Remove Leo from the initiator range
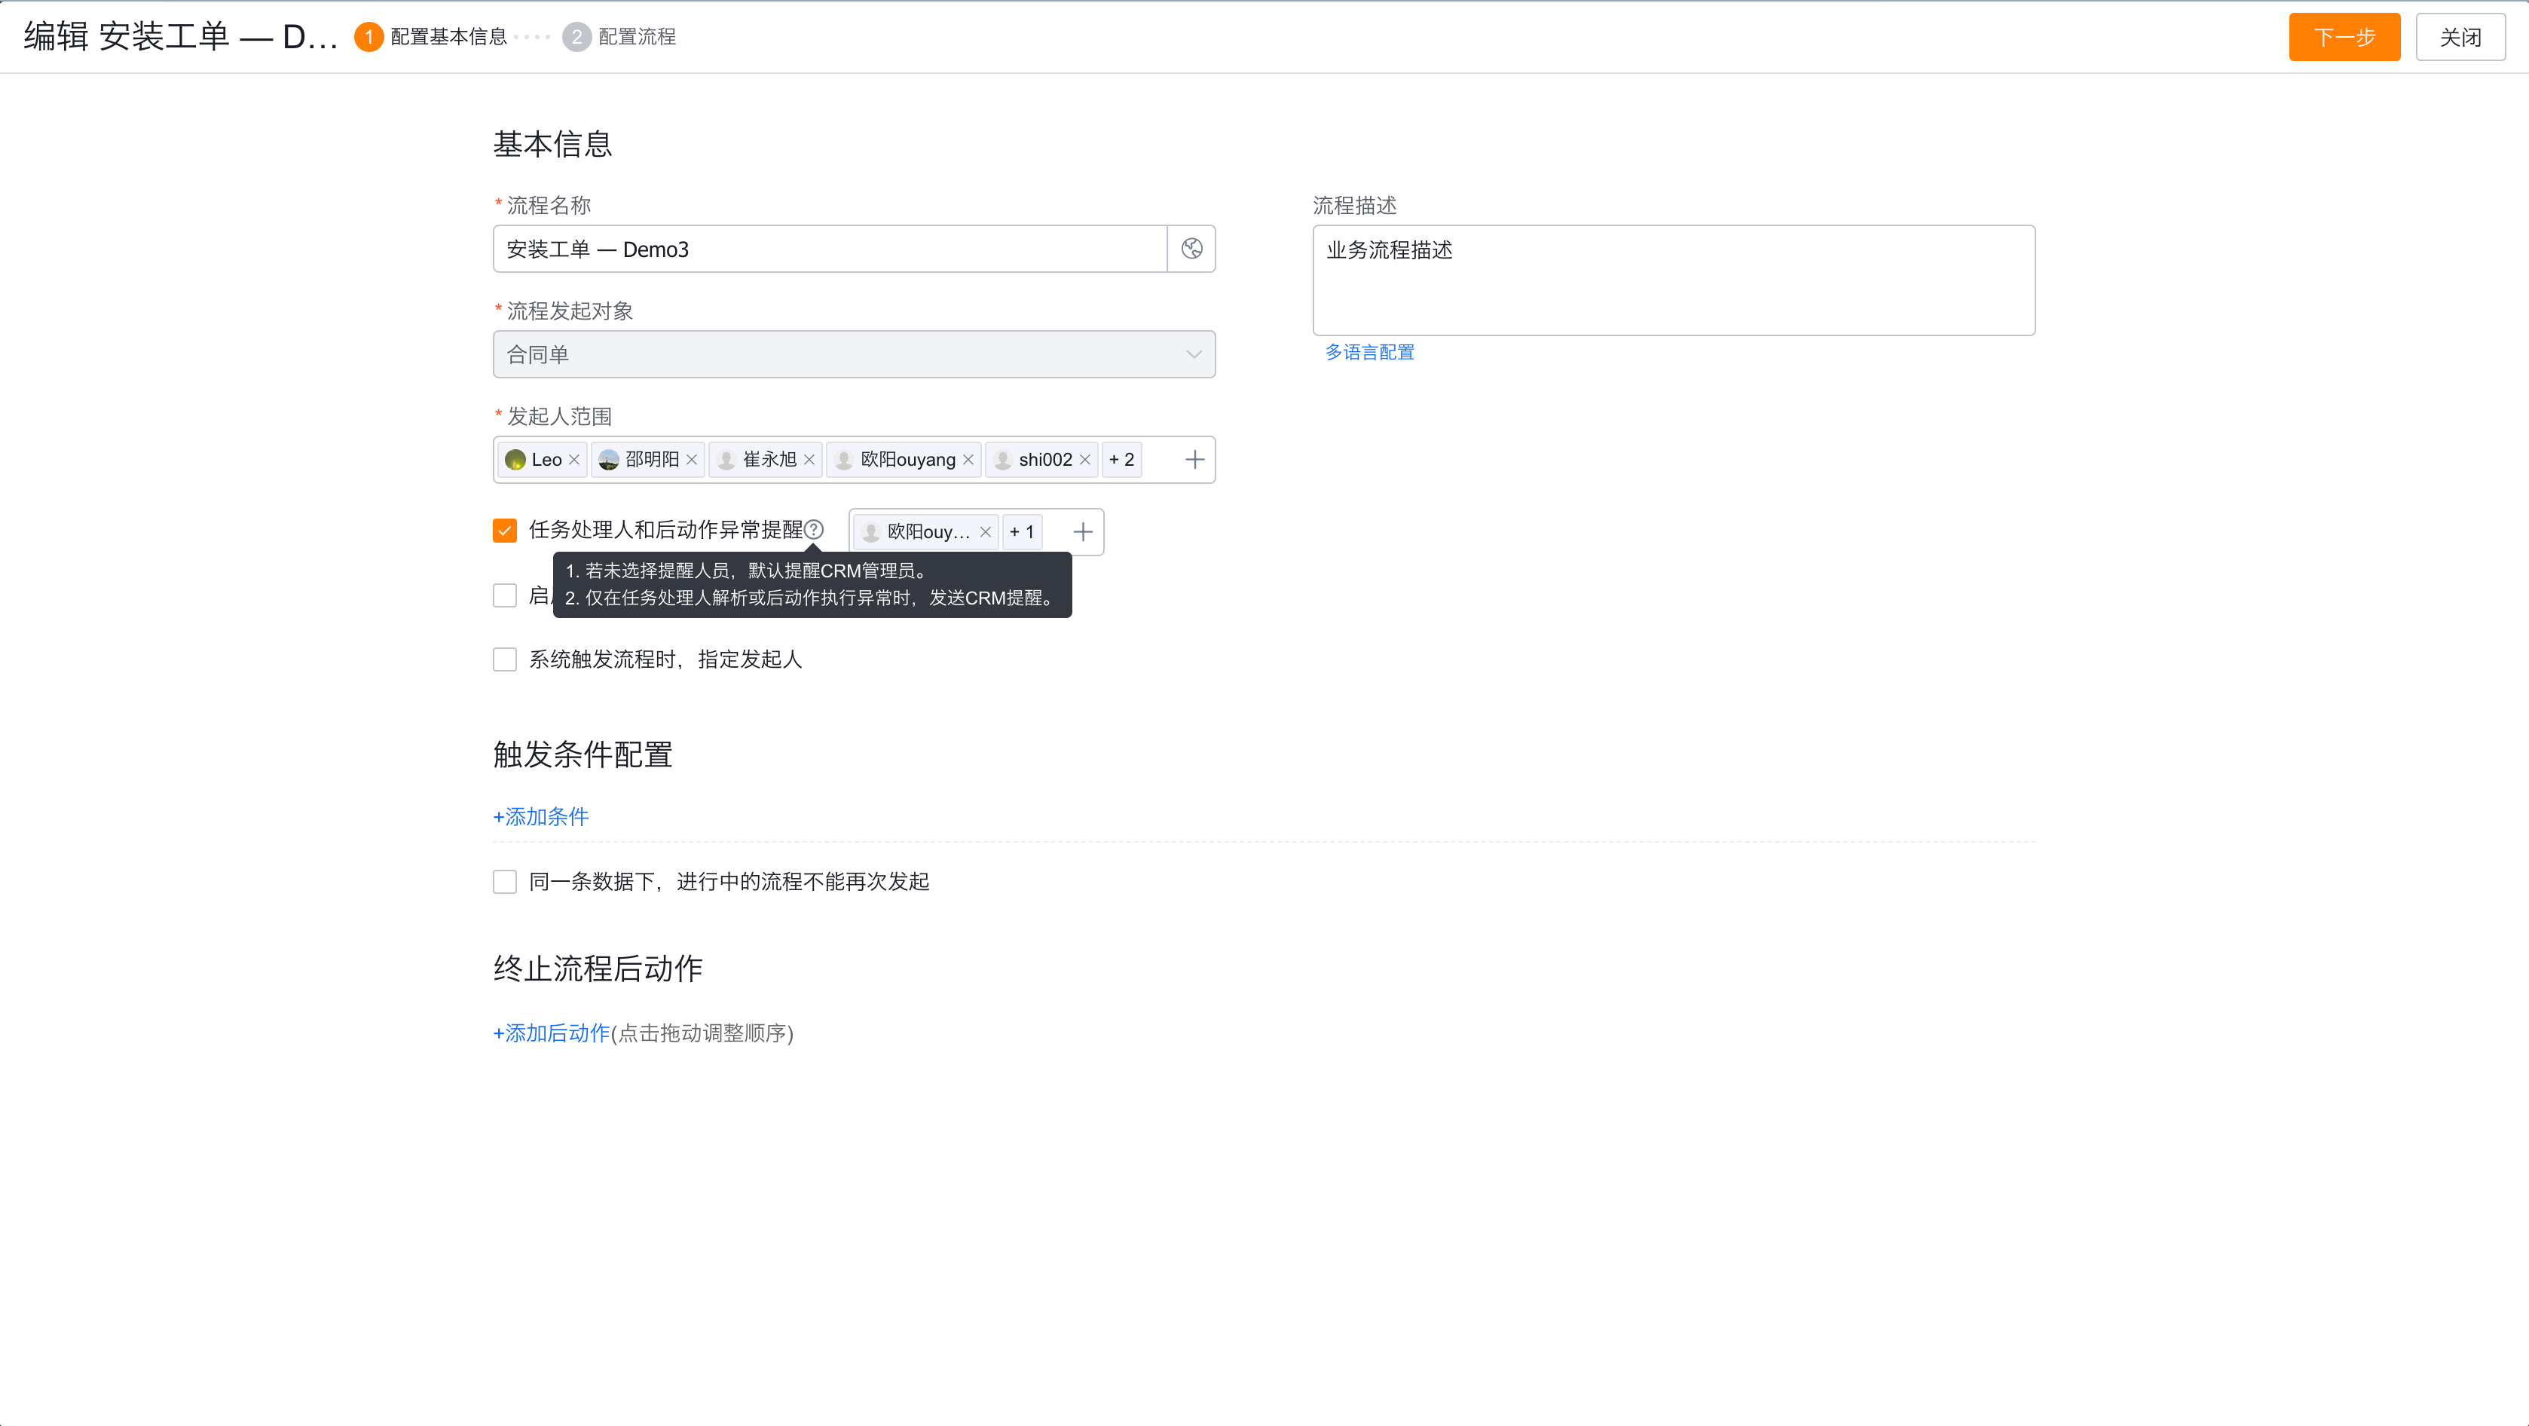This screenshot has height=1426, width=2529. [x=574, y=460]
